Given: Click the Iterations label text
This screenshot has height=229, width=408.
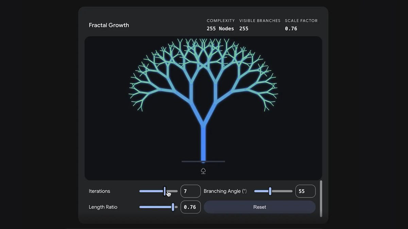Looking at the screenshot, I should coord(99,191).
